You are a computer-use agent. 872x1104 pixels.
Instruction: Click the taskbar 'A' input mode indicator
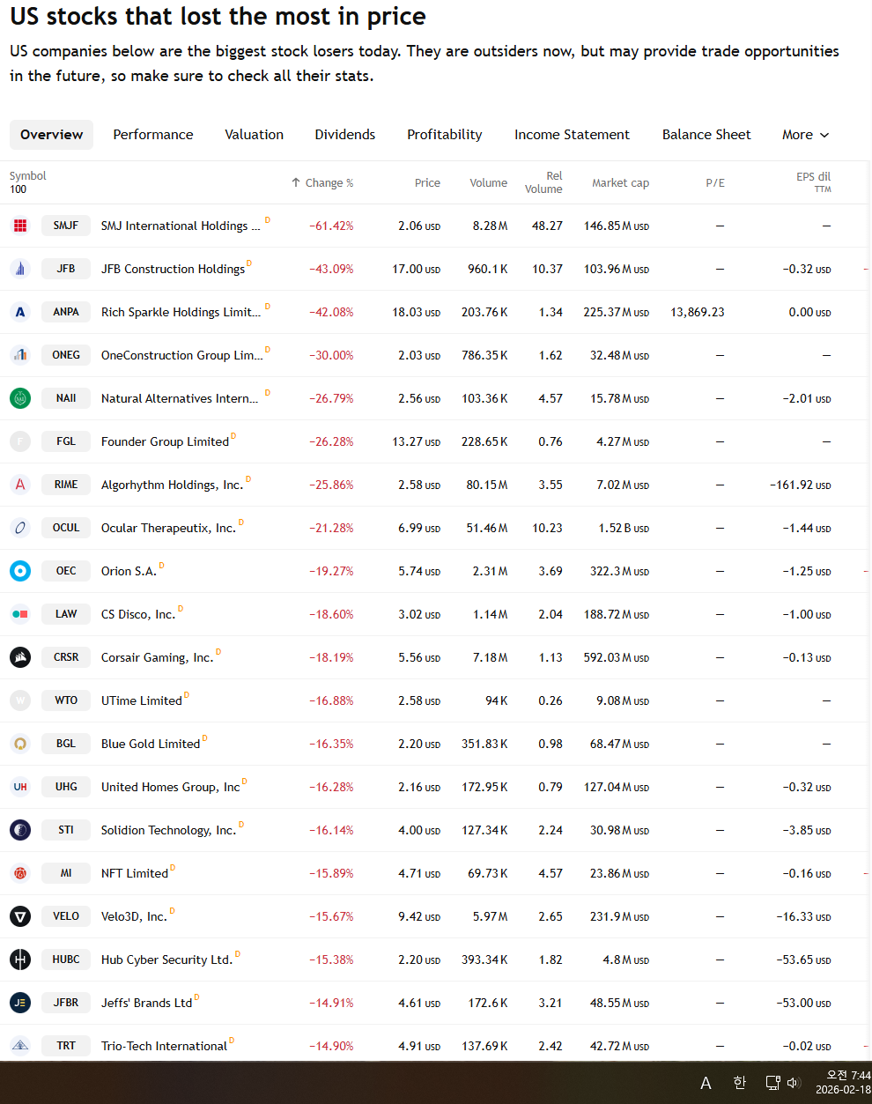[x=706, y=1083]
